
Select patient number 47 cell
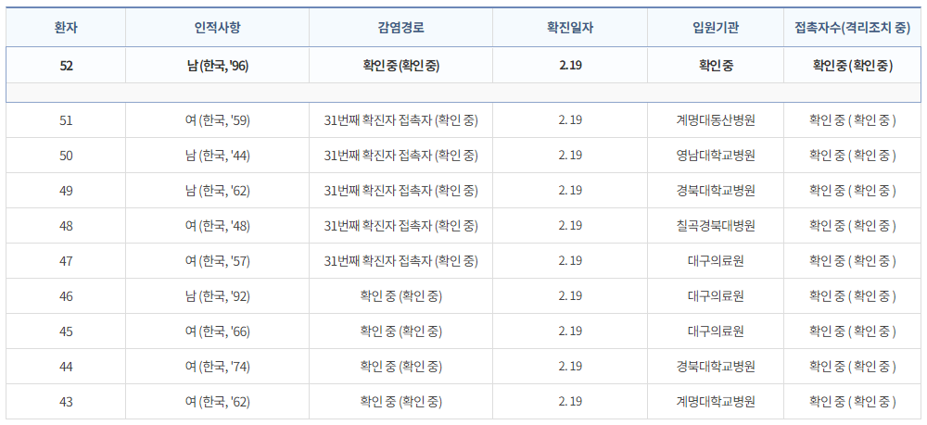(x=66, y=260)
